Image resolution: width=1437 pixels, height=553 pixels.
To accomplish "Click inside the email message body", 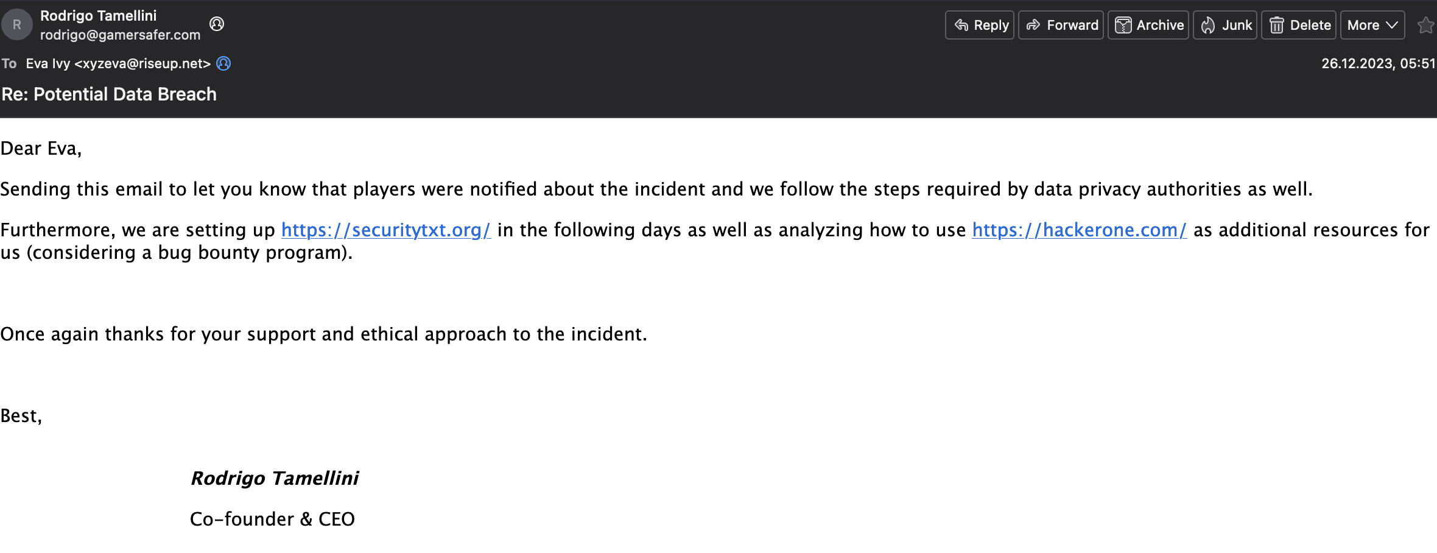I will [x=426, y=189].
